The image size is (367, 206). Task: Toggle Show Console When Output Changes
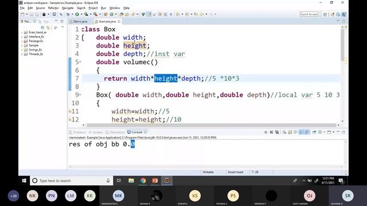301,132
